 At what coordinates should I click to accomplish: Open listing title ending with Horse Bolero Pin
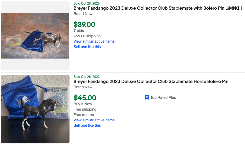click(x=151, y=82)
